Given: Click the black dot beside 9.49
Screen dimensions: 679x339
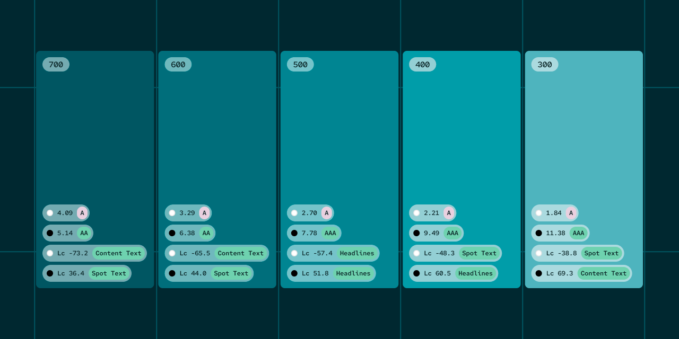Looking at the screenshot, I should [x=416, y=233].
